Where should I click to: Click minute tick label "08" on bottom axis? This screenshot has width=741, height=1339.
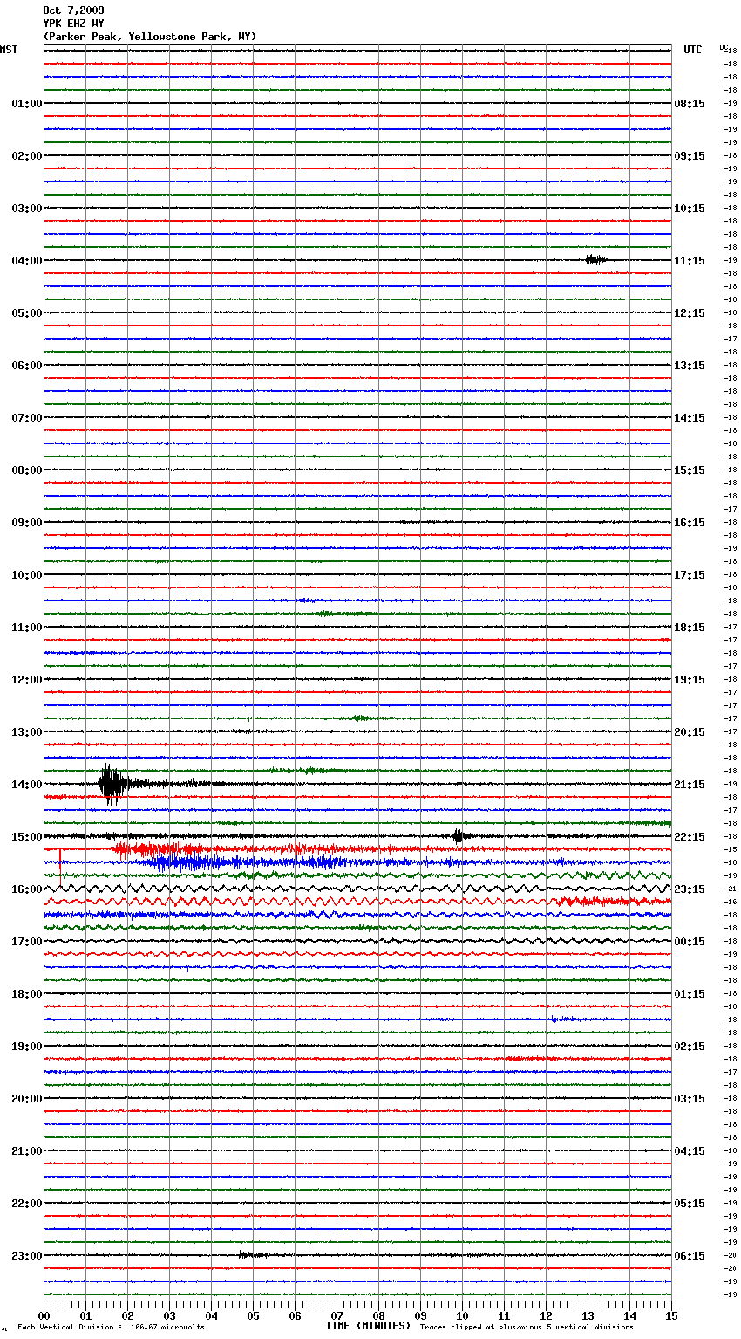point(378,1315)
